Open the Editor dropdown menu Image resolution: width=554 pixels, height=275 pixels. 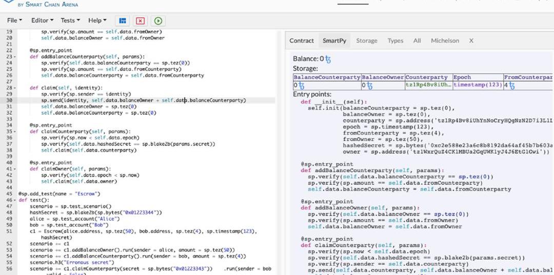point(42,20)
